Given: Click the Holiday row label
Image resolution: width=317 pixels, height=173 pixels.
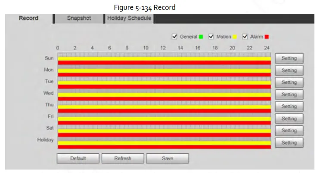Looking at the screenshot, I should click(45, 140).
